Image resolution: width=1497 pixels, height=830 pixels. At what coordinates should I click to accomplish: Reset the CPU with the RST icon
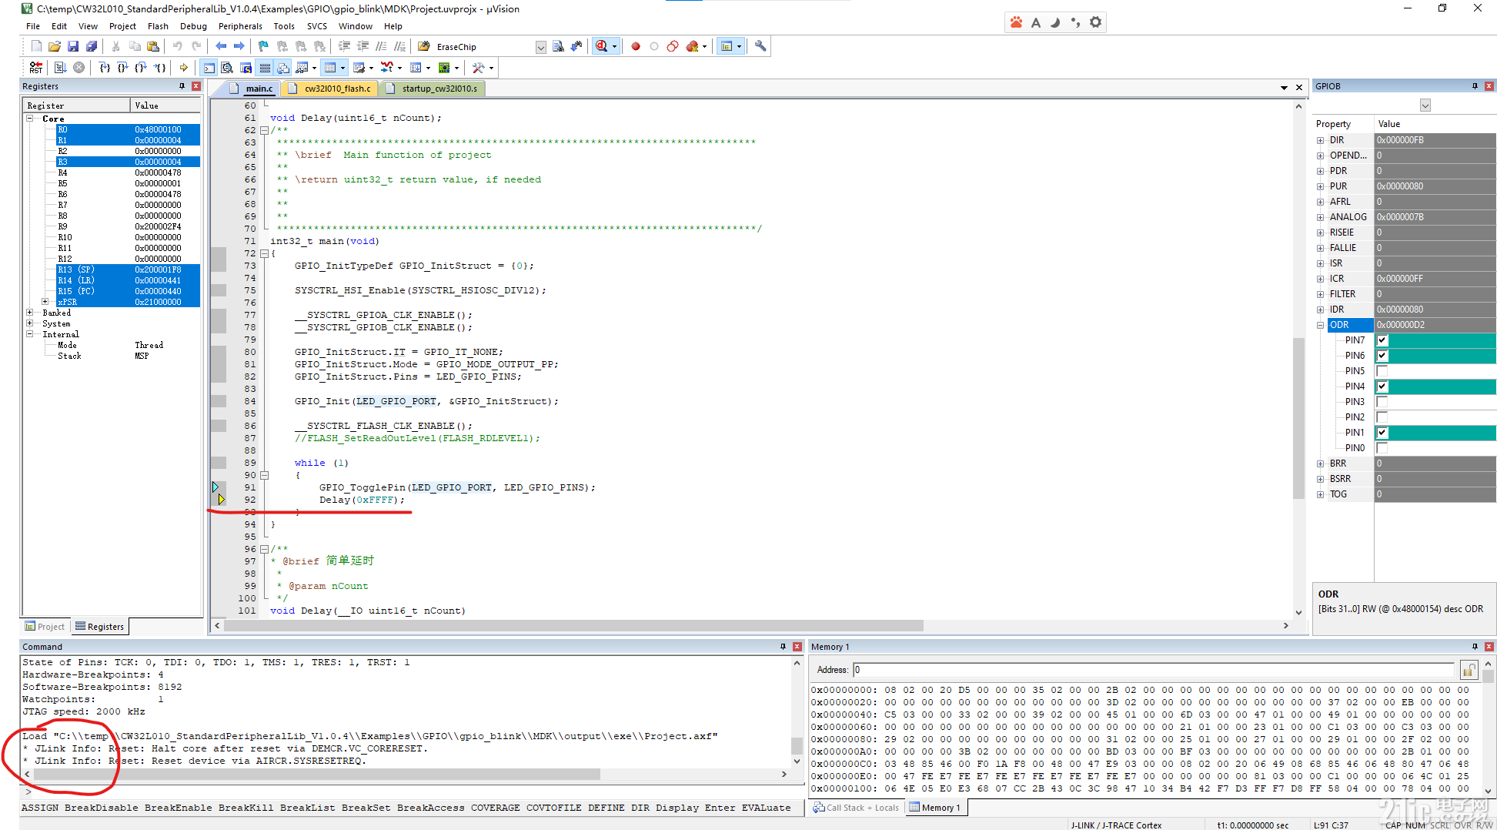36,68
